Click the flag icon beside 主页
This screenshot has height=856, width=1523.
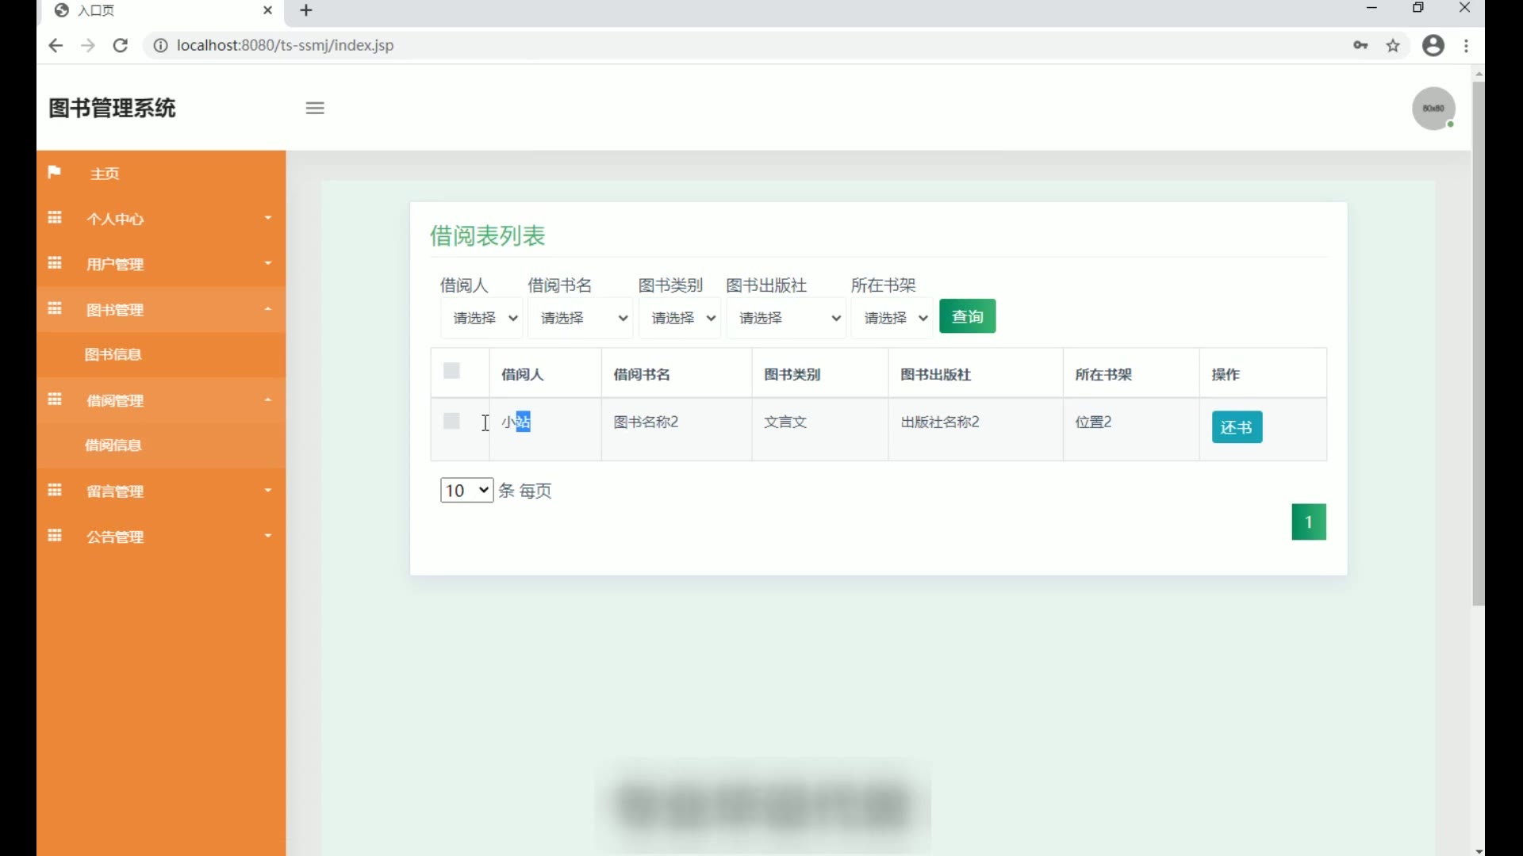tap(54, 172)
